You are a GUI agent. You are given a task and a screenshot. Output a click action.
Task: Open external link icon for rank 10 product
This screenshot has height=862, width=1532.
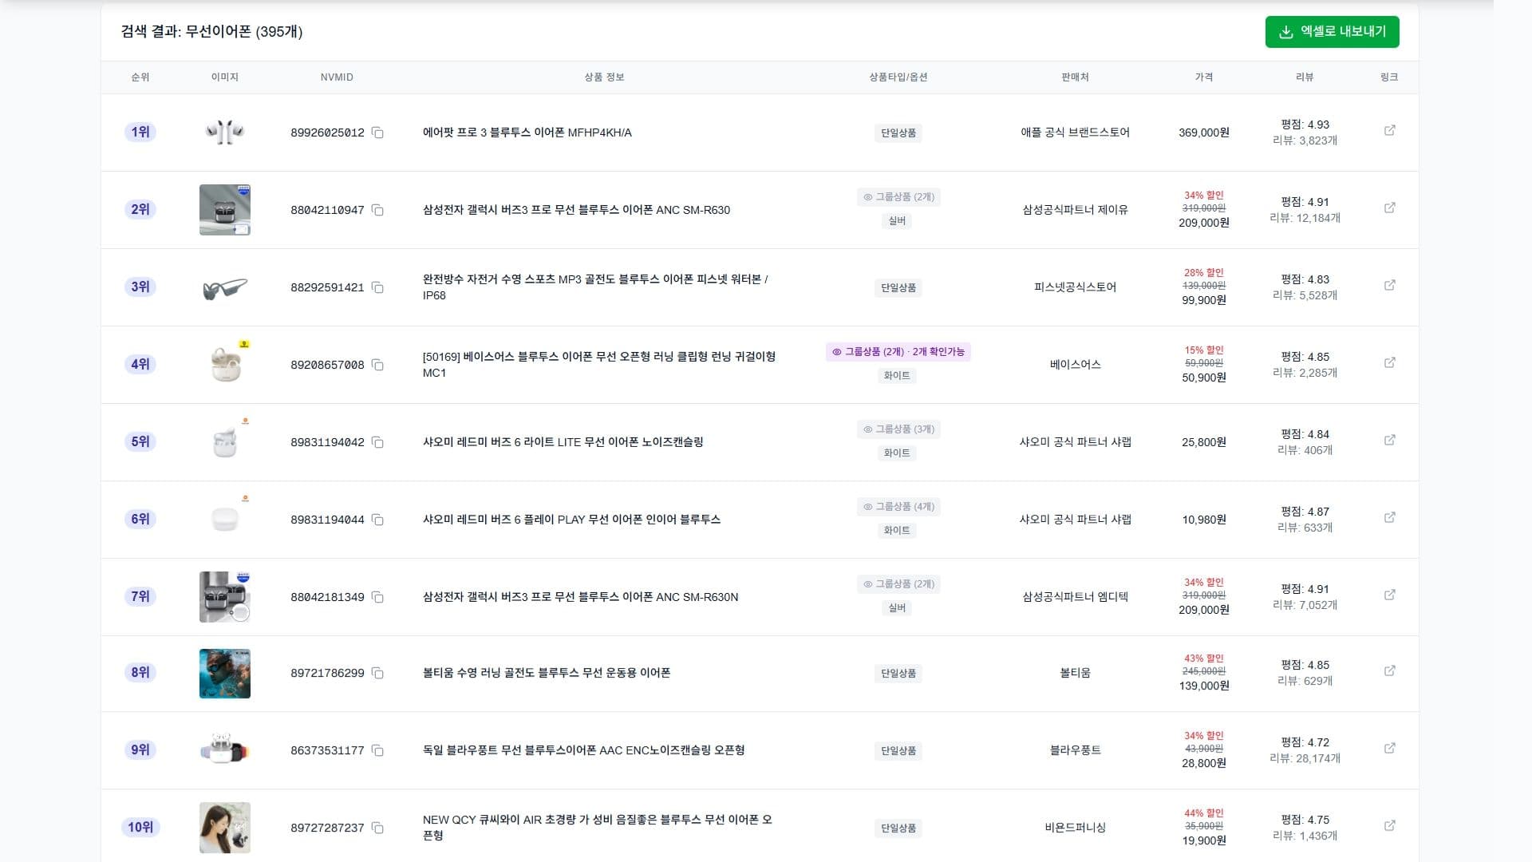1389,825
